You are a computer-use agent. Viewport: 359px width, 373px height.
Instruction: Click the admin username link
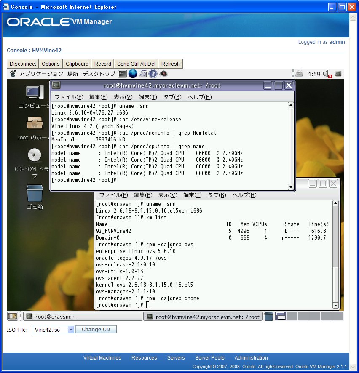337,42
